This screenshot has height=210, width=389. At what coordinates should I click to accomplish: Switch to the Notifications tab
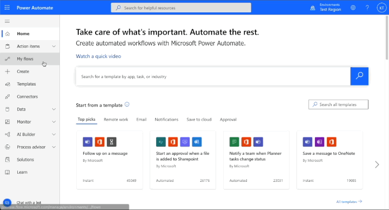[x=166, y=120]
